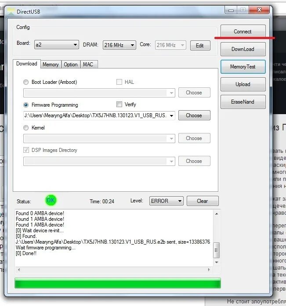Switch to the Memory tab

51,65
